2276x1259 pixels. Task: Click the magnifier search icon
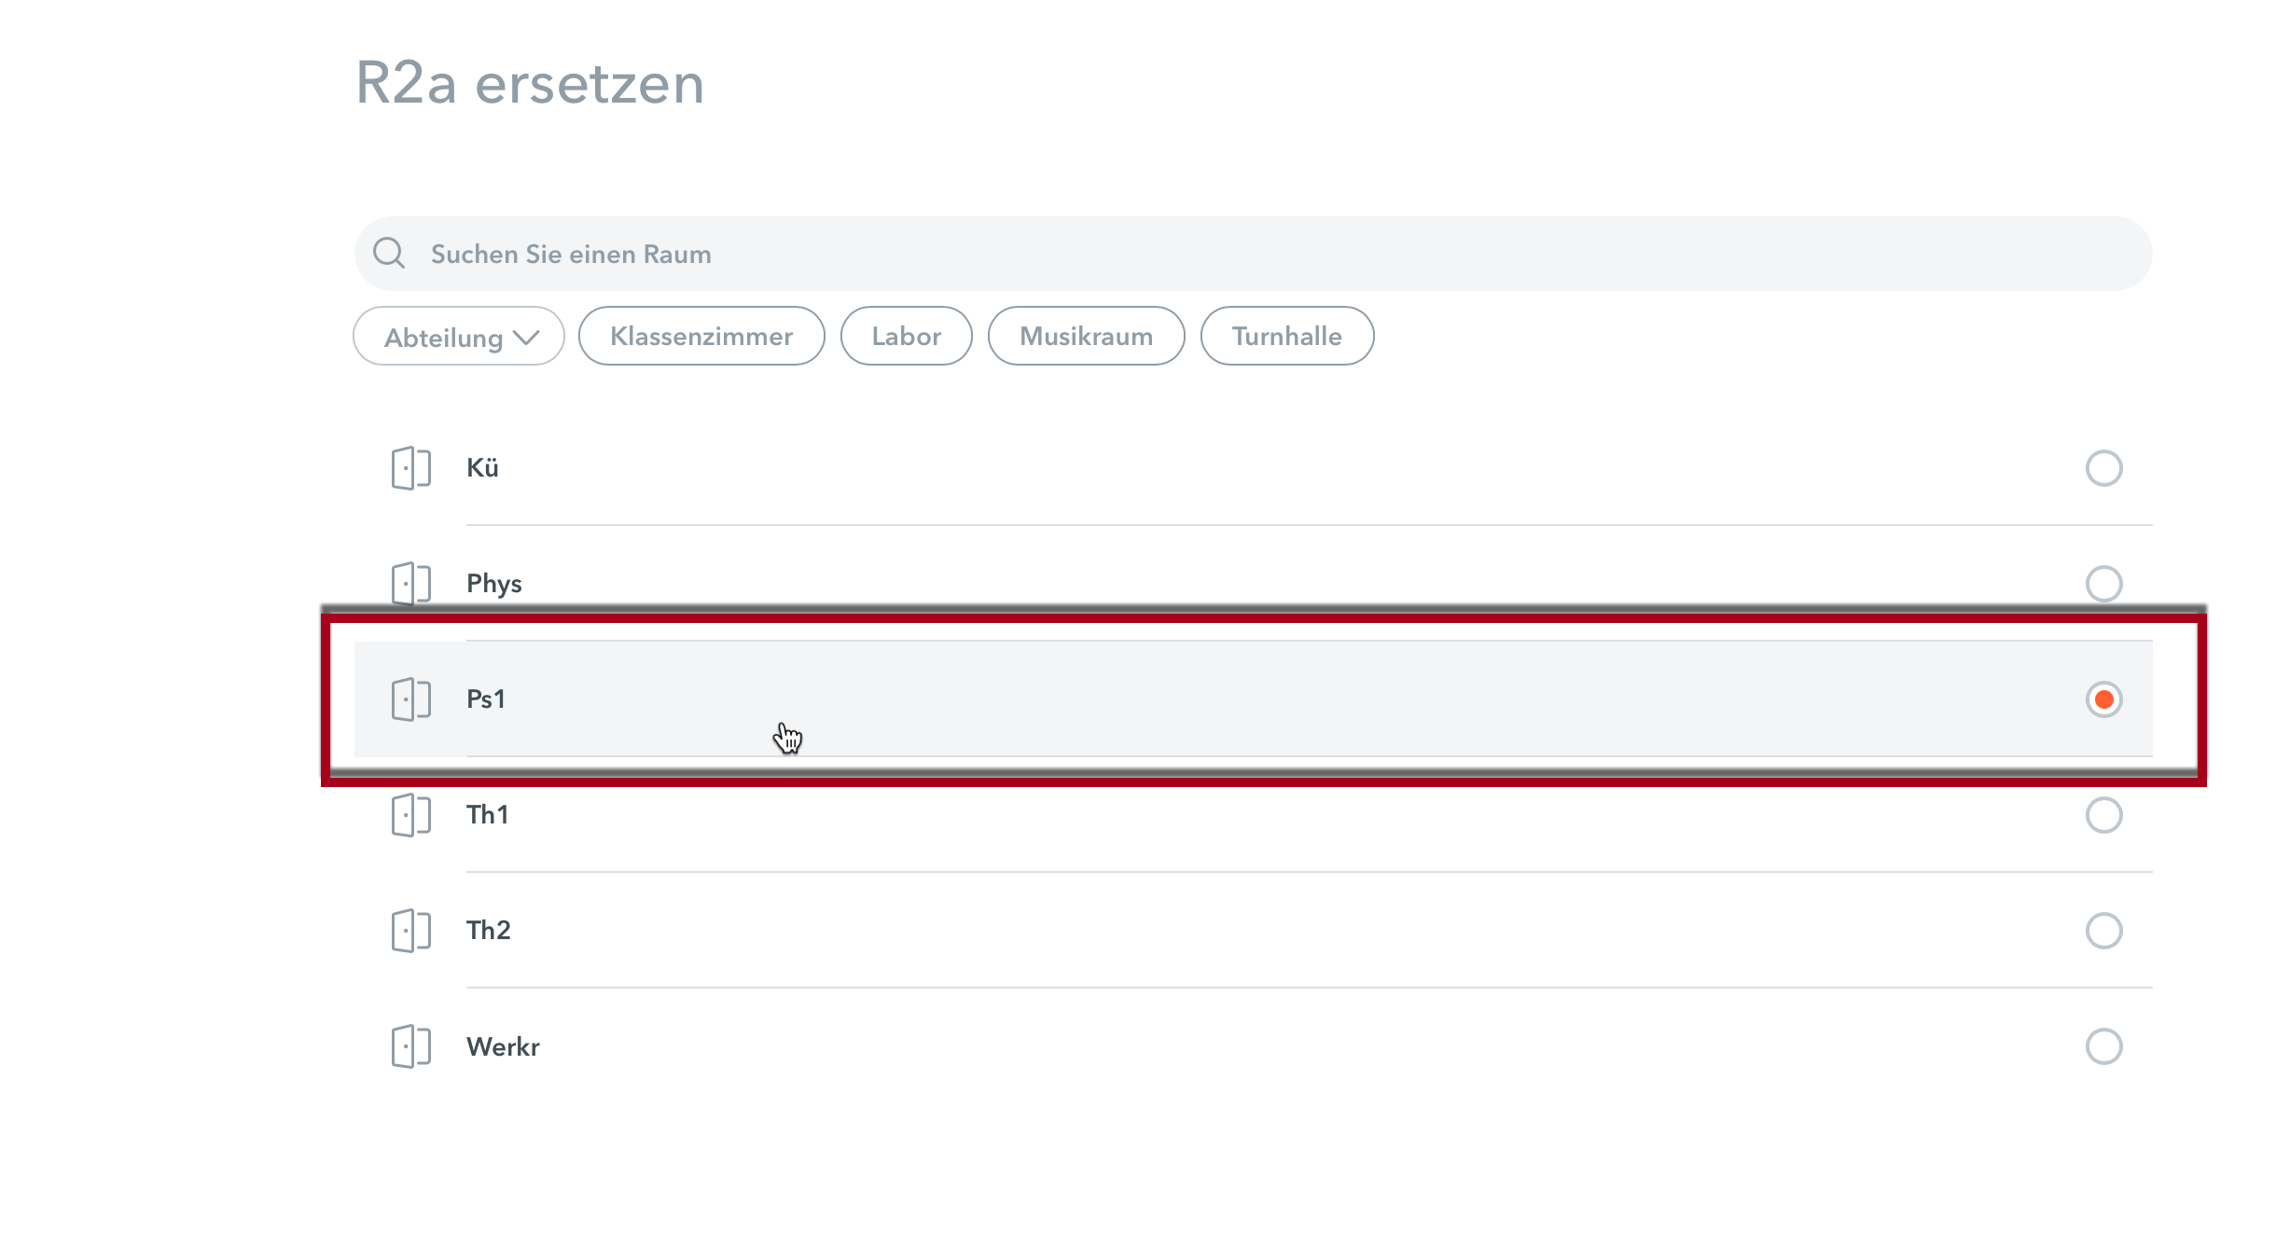[389, 253]
